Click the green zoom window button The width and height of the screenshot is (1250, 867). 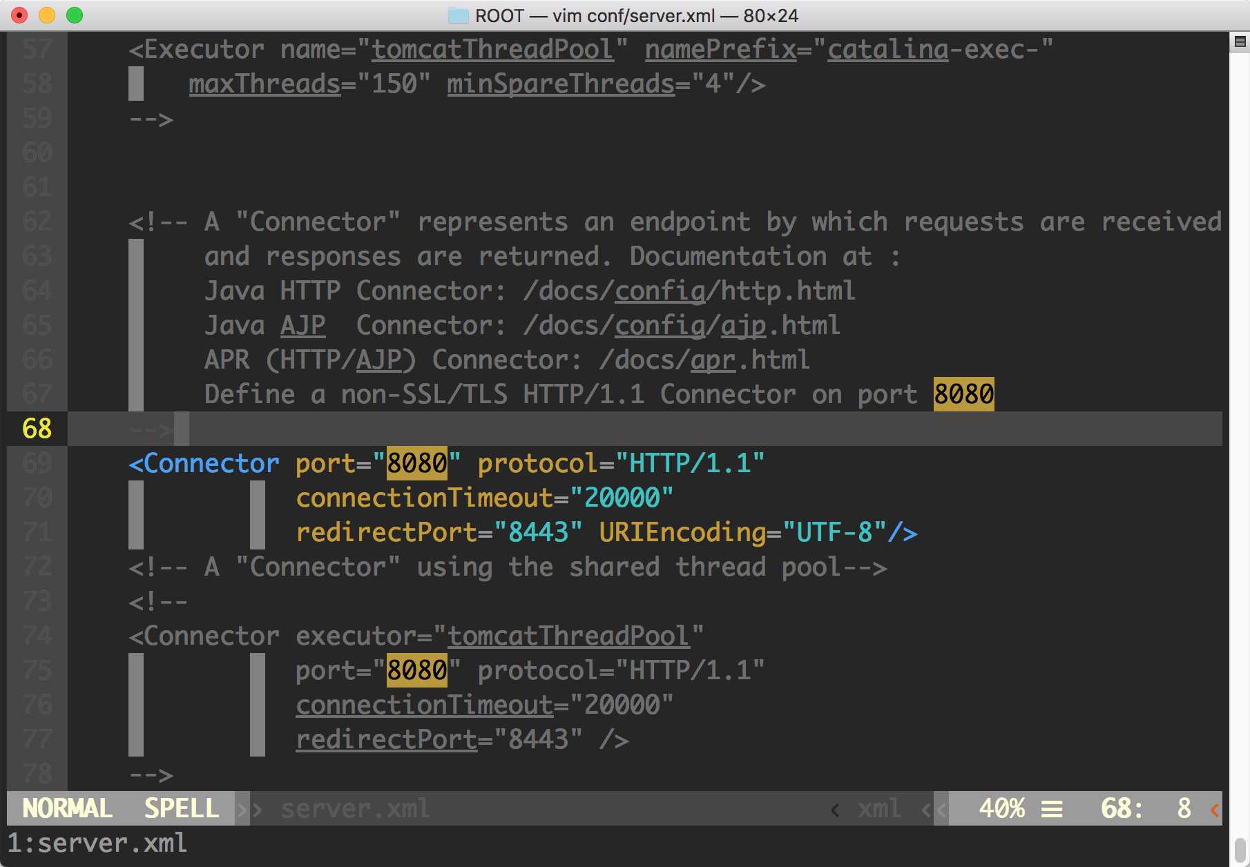pos(75,15)
